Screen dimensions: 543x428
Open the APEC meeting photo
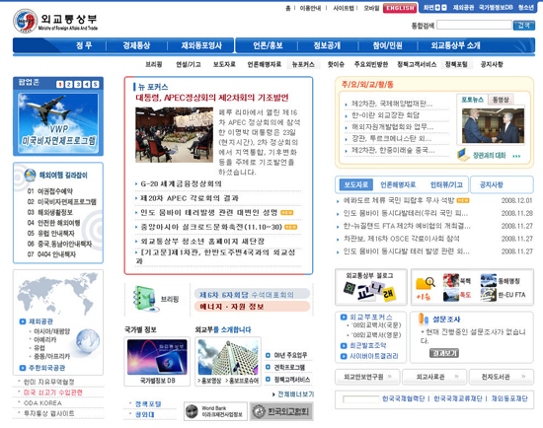[174, 134]
